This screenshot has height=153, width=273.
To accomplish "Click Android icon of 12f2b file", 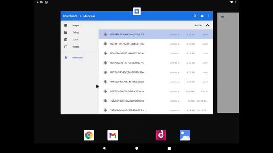I will (x=105, y=101).
